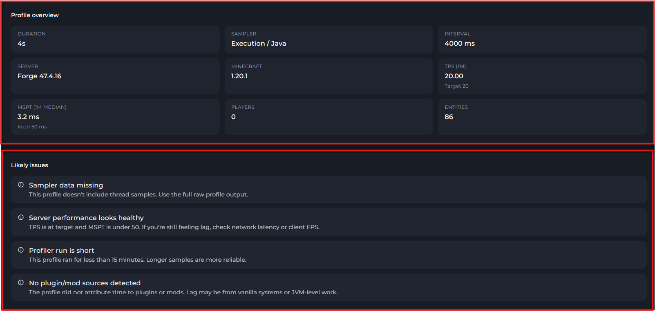655x311 pixels.
Task: Click the info icon beside Profiler run is short
Action: pos(21,250)
